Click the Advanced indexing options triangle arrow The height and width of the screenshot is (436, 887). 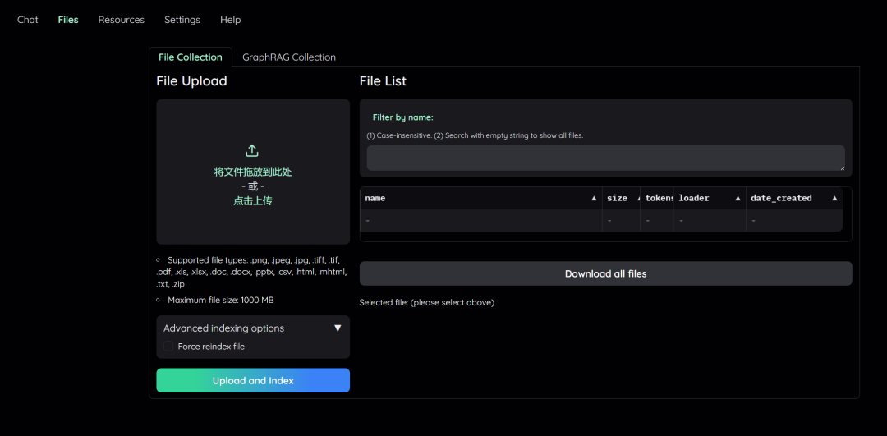[x=338, y=328]
